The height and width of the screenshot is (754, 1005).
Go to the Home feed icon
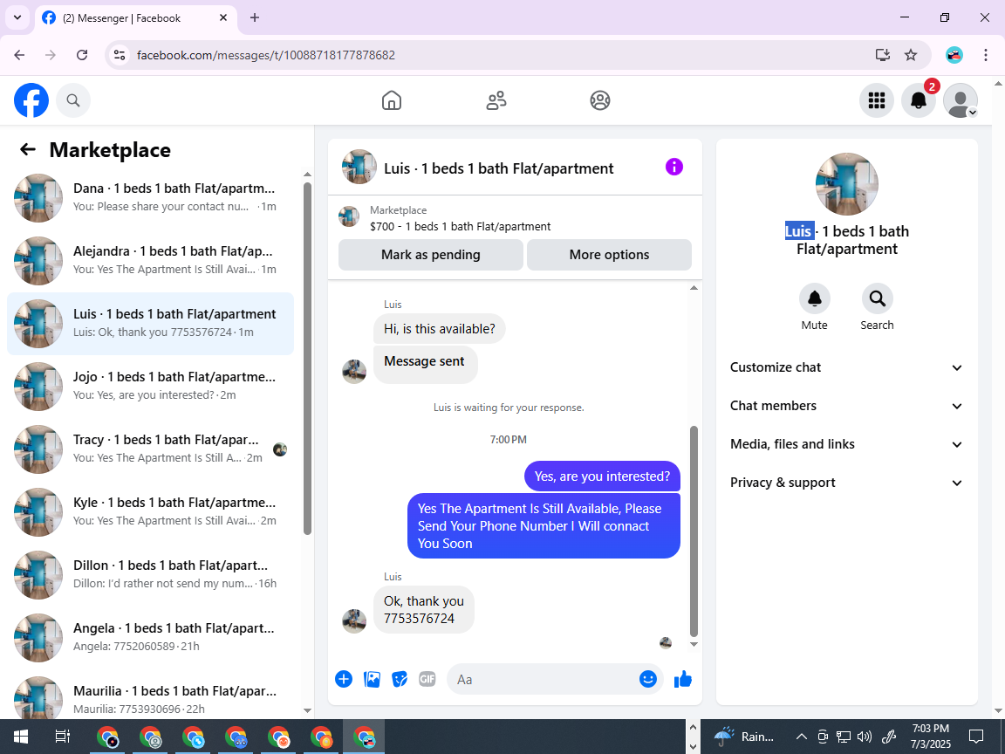click(392, 100)
